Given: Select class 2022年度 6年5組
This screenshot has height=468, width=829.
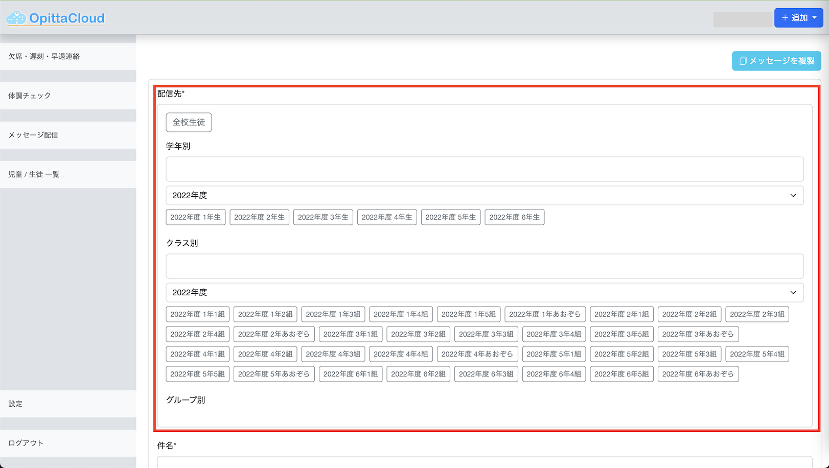Looking at the screenshot, I should pyautogui.click(x=621, y=374).
